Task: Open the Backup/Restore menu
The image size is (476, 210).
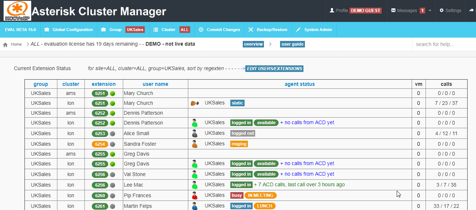Action: pyautogui.click(x=268, y=30)
